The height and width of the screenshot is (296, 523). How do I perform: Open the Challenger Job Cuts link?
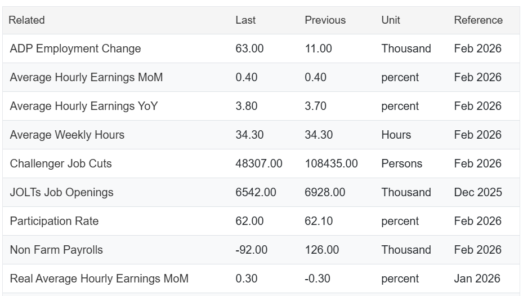61,164
